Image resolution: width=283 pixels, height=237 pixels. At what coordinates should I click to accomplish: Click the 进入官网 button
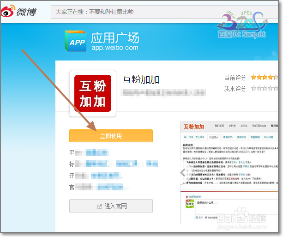pos(111,206)
